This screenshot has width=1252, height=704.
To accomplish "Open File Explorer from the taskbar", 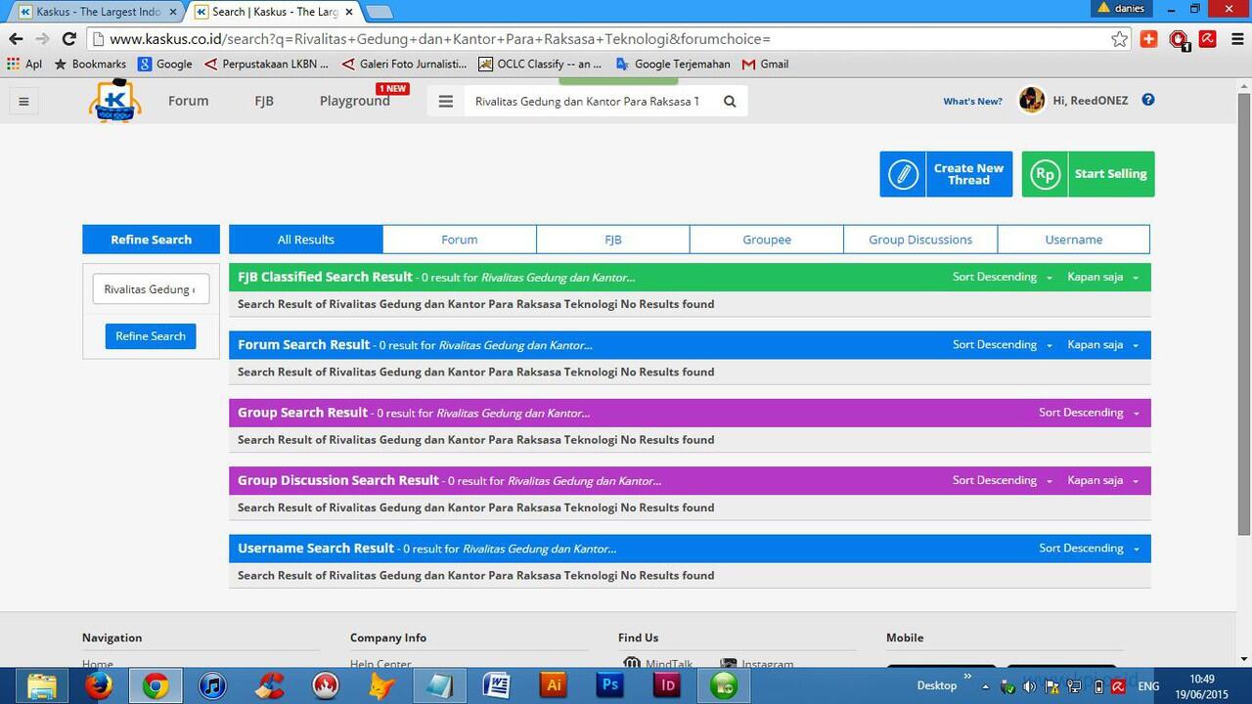I will 41,685.
